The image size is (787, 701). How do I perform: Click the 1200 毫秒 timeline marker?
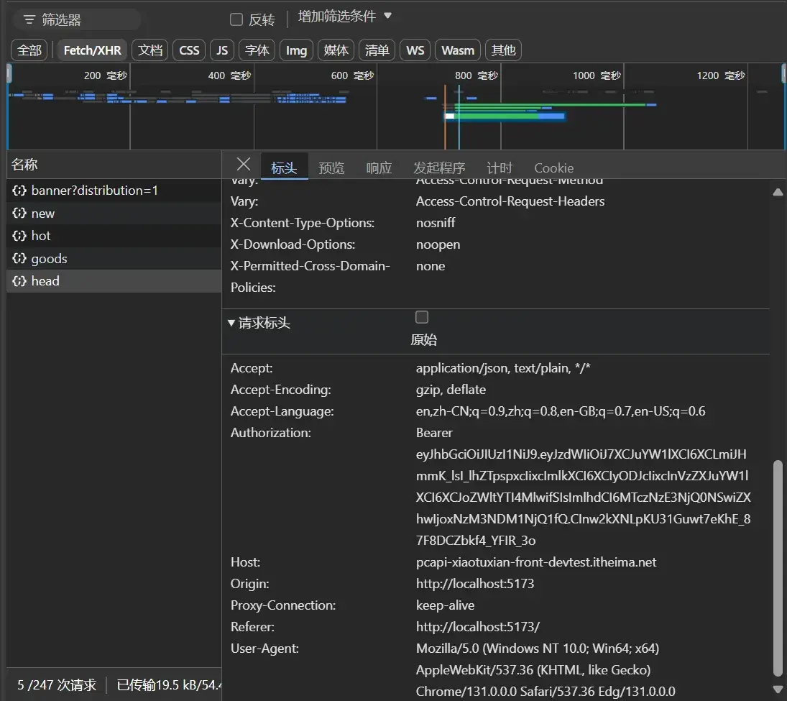pyautogui.click(x=721, y=75)
